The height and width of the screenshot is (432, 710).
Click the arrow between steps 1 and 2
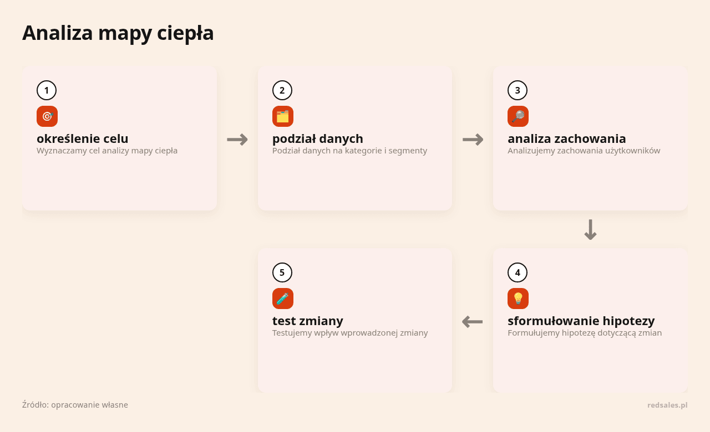[237, 140]
